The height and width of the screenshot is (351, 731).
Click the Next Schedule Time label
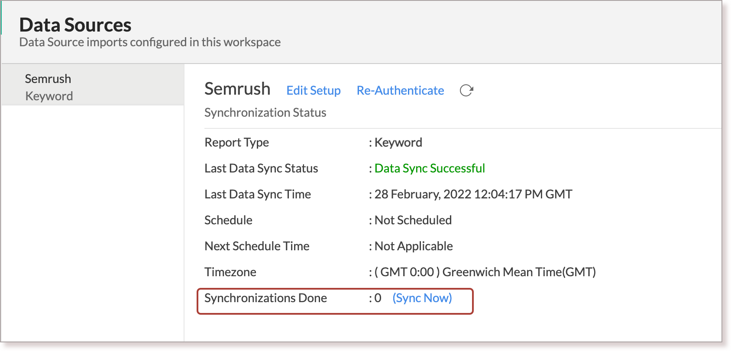tap(257, 246)
